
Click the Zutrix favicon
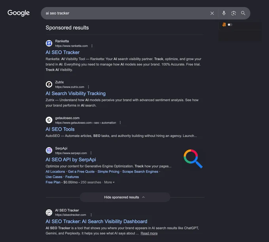(49, 84)
